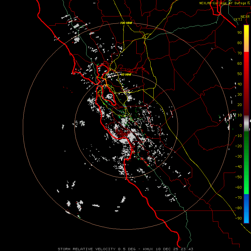This screenshot has width=251, height=251.
Task: Click the NEXLAB-College of DuPage header text
Action: 224,3
